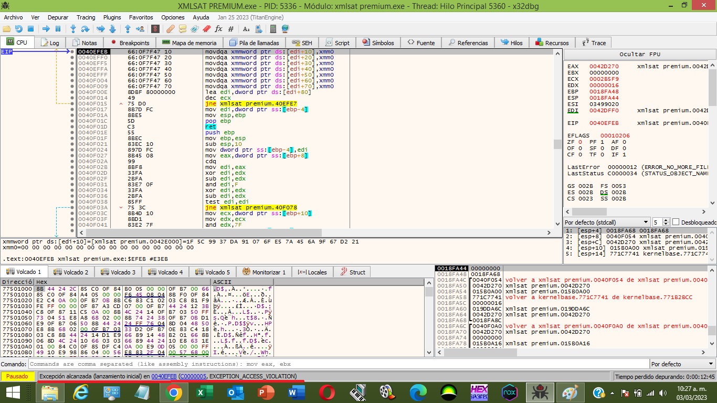Open the Functions fx icon
This screenshot has width=717, height=403.
pyautogui.click(x=219, y=29)
